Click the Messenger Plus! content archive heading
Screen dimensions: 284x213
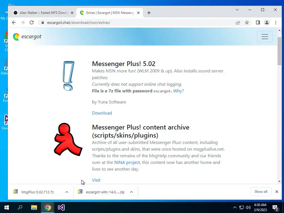(x=141, y=131)
